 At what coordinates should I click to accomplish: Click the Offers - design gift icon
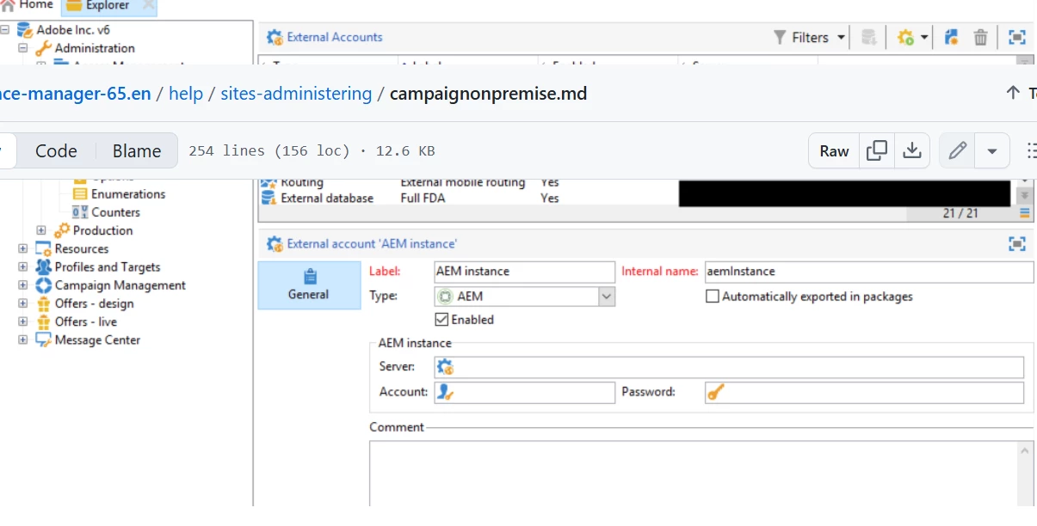tap(43, 303)
